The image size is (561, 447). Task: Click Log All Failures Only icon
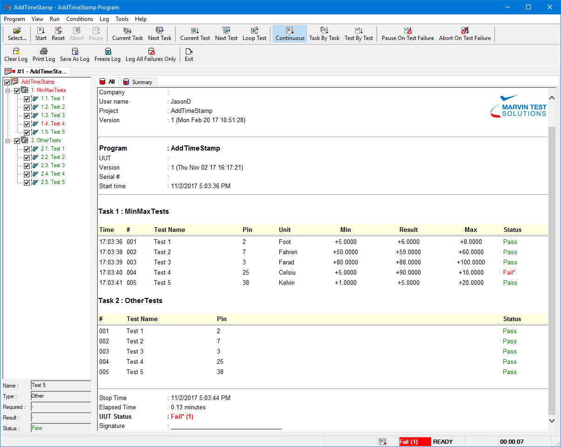coord(151,52)
